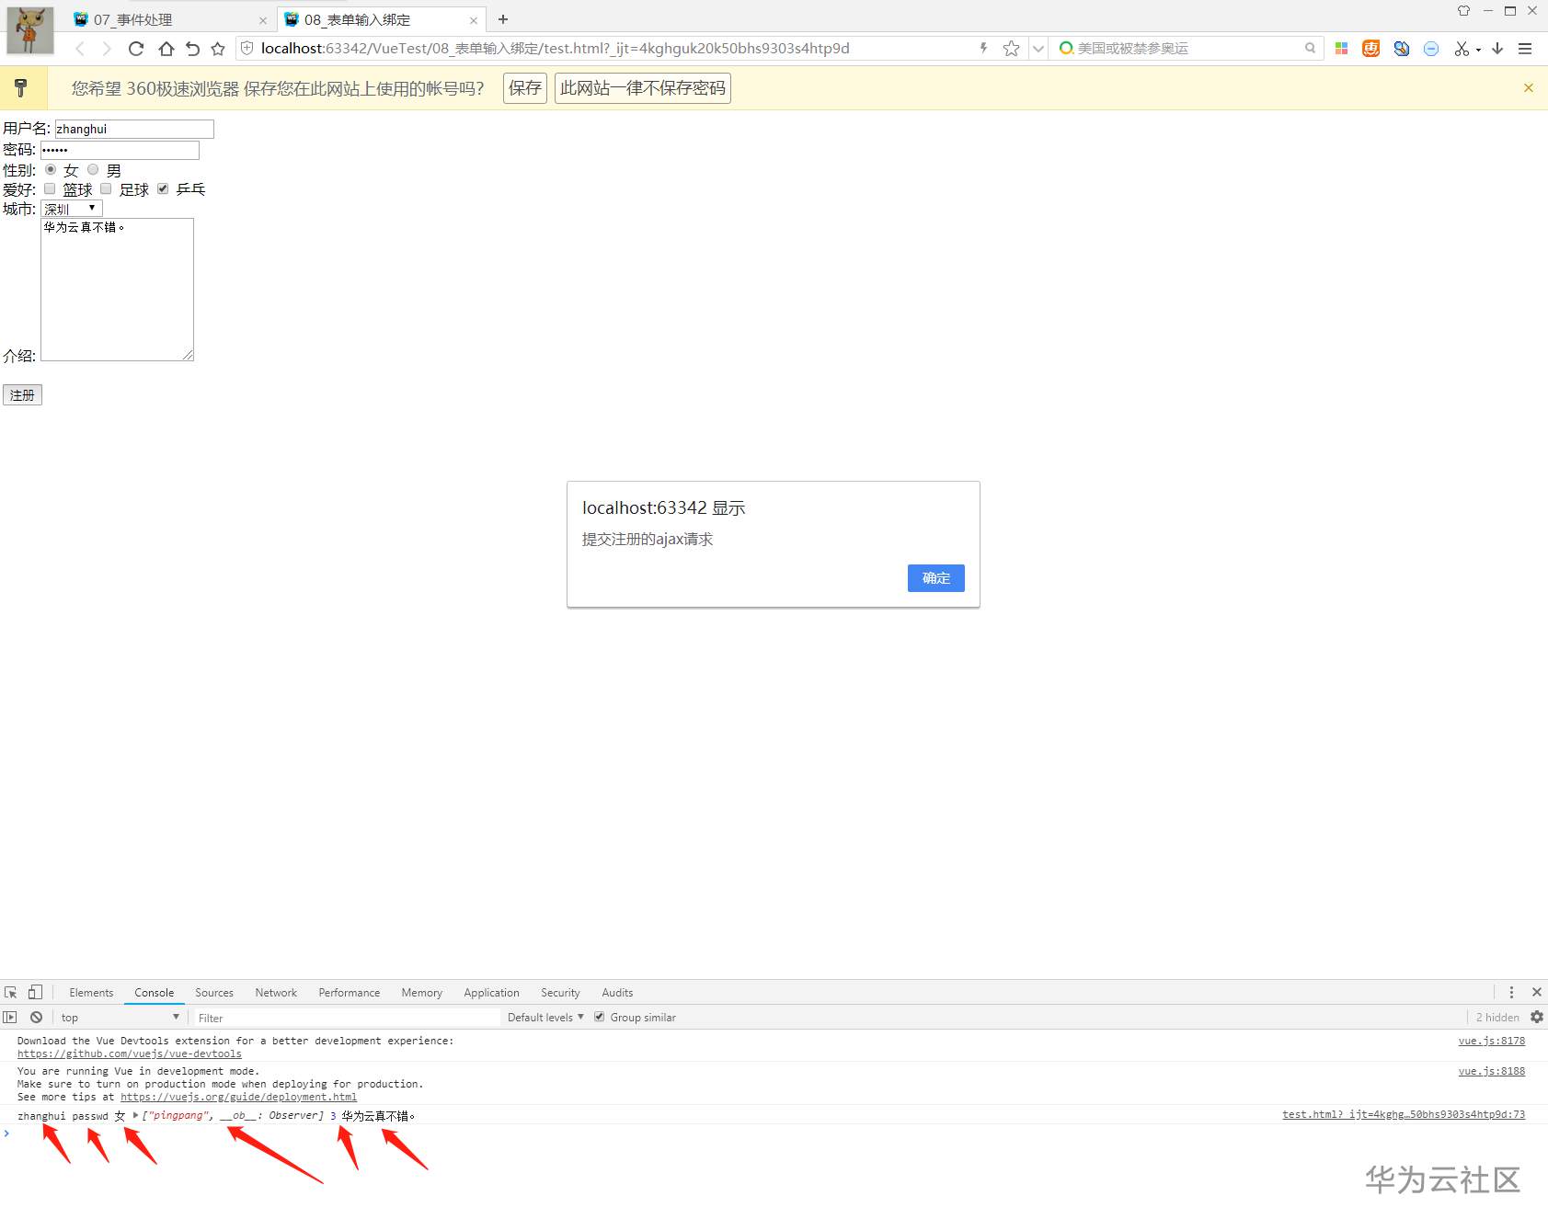Reload the page with the refresh icon
The height and width of the screenshot is (1230, 1548).
(x=136, y=49)
